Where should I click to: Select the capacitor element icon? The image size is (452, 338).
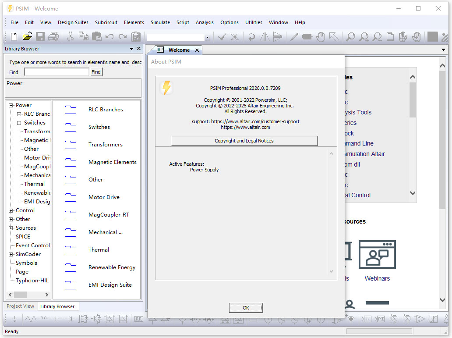[56, 319]
